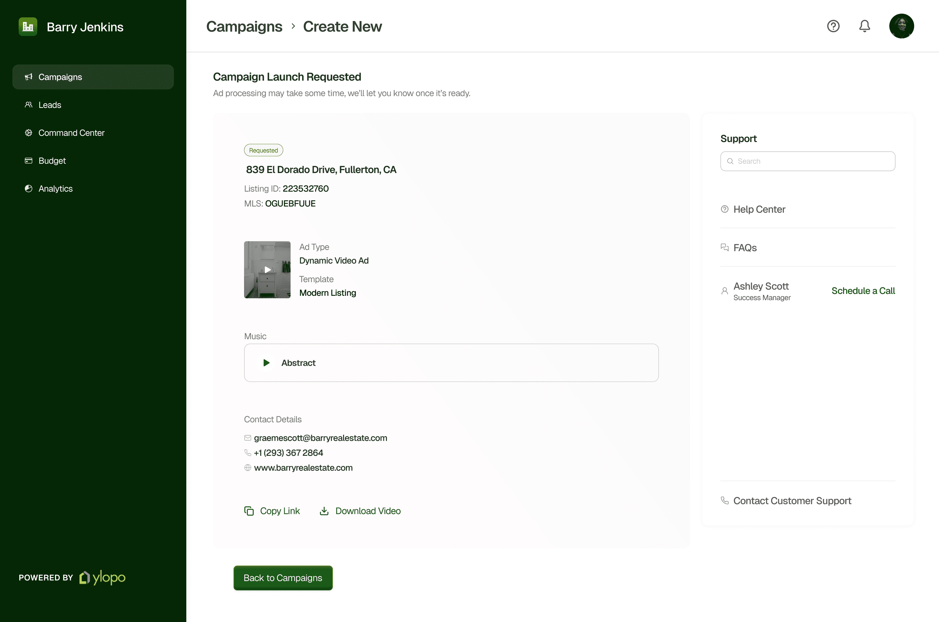Open notifications bell icon
939x622 pixels.
(864, 26)
